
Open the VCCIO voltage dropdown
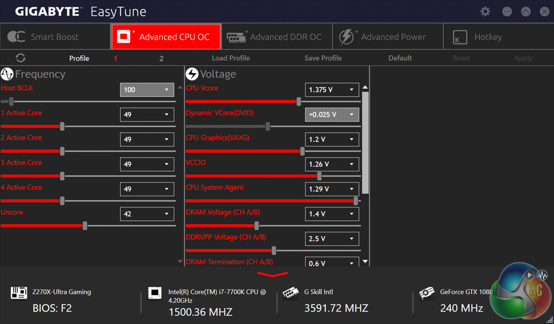click(x=332, y=164)
